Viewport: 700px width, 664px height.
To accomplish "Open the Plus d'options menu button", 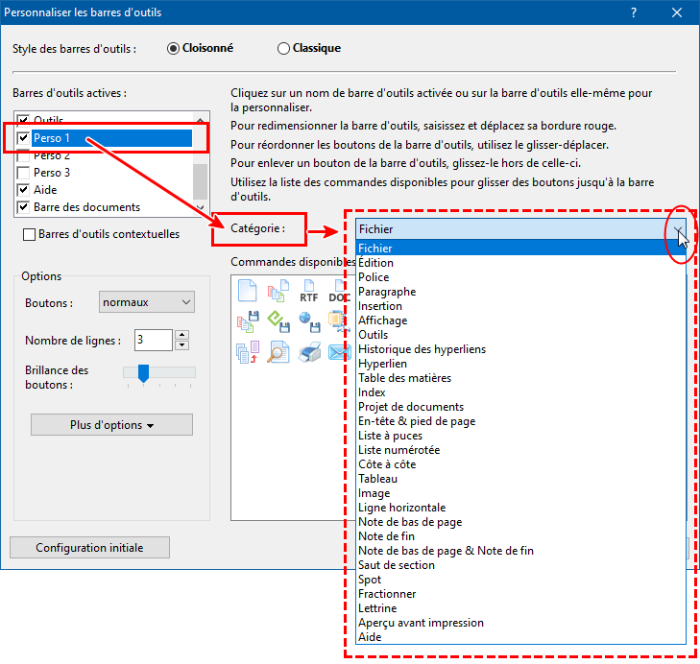I will coord(111,425).
